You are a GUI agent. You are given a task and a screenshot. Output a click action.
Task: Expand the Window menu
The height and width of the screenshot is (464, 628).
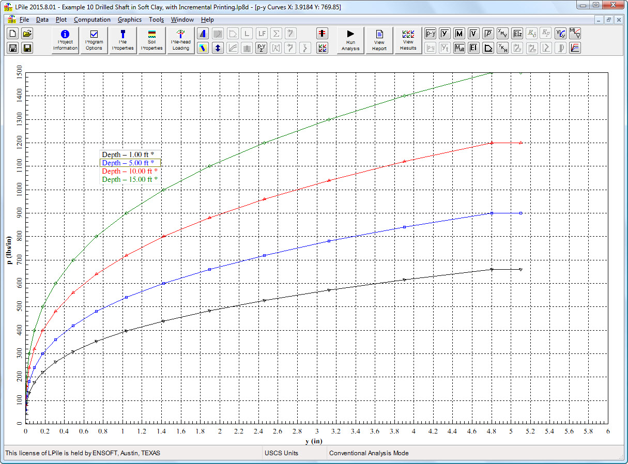182,20
